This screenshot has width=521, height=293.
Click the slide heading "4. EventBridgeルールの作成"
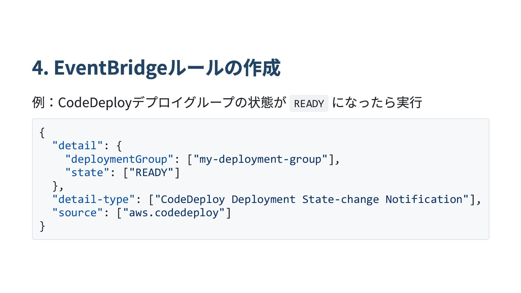(x=156, y=68)
